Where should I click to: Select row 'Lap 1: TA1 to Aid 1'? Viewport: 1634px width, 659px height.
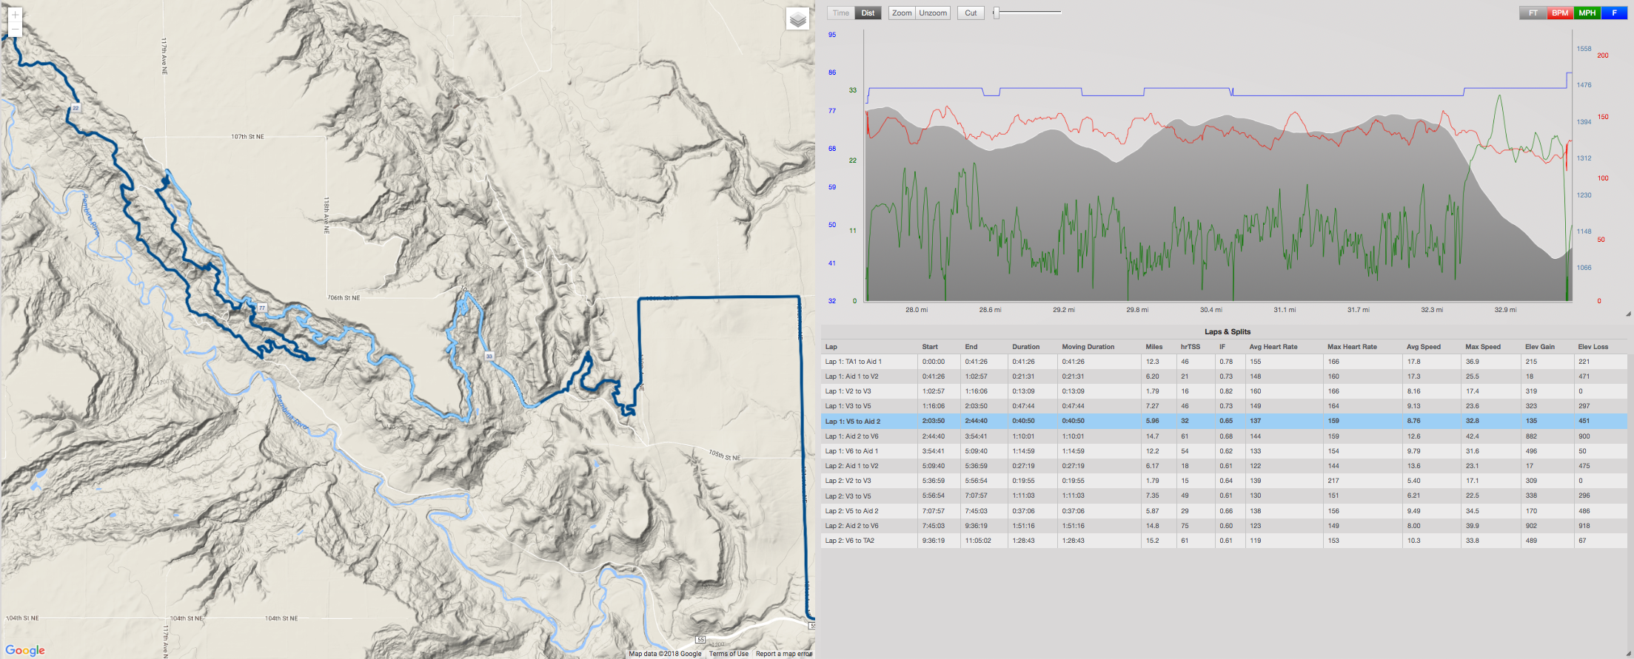[1224, 362]
